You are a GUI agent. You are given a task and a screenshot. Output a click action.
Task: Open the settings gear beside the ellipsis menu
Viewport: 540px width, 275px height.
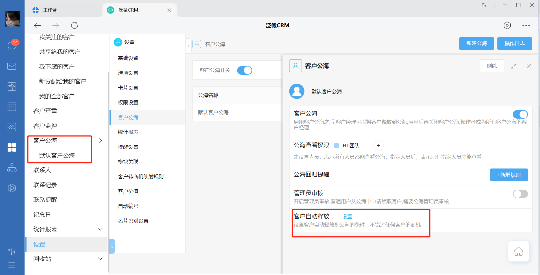507,25
